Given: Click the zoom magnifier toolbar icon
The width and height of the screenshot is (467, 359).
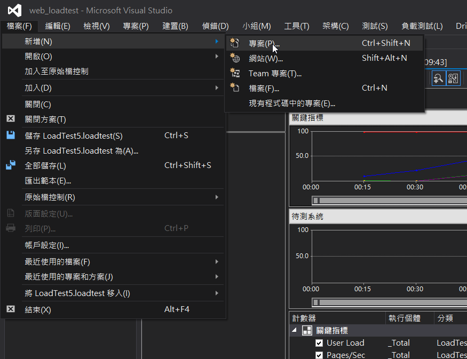Looking at the screenshot, I should (x=439, y=78).
